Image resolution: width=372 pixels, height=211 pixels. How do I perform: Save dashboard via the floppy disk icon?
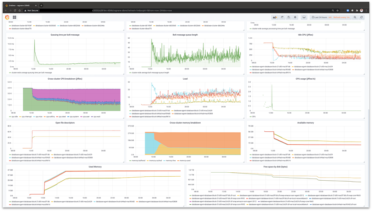(289, 17)
